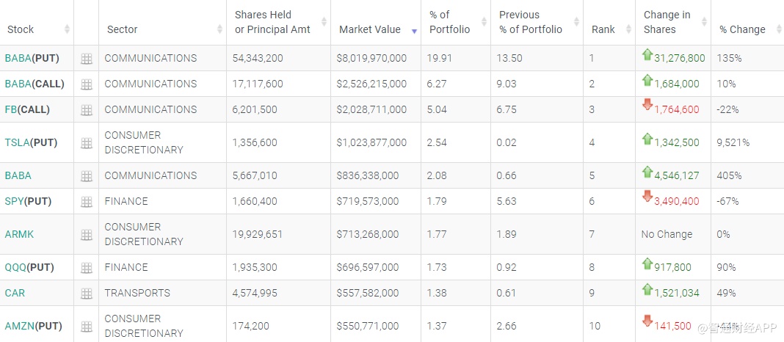
Task: Open the grid icon in the QQQ(PUT) row
Action: (x=87, y=268)
